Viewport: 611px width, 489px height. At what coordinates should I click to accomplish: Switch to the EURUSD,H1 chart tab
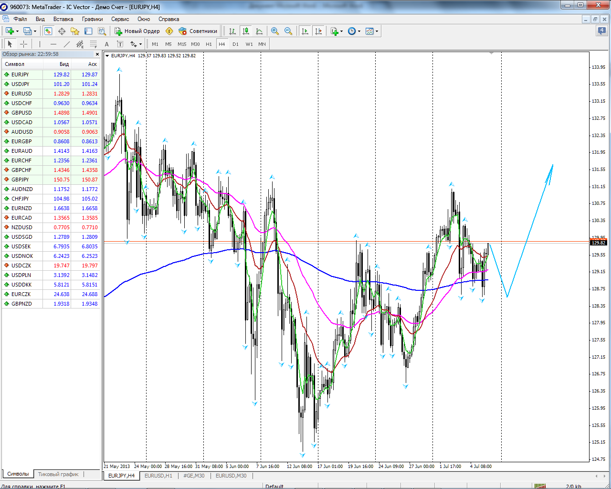coord(158,476)
